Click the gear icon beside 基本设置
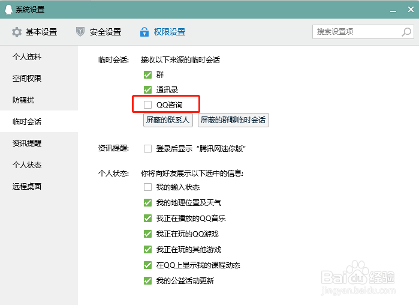This screenshot has height=305, width=419. click(x=17, y=32)
